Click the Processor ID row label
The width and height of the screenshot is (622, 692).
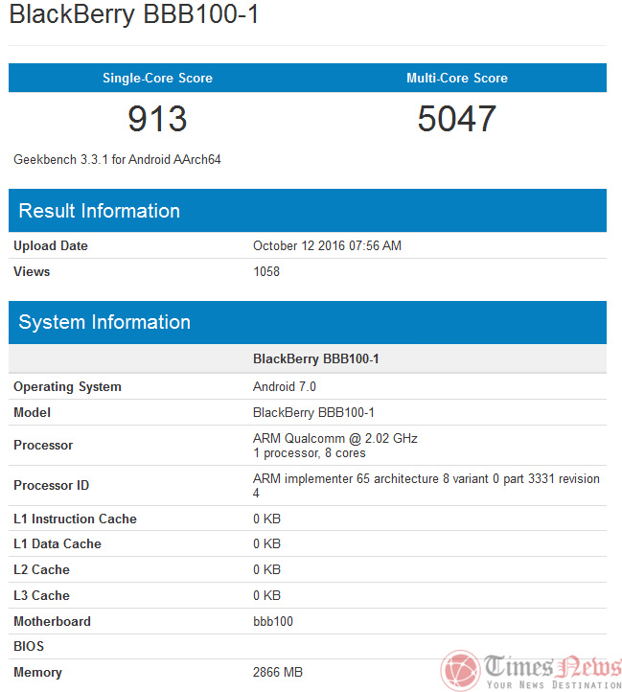51,486
